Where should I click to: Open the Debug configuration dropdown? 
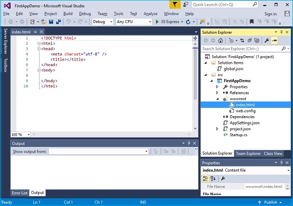(x=102, y=22)
